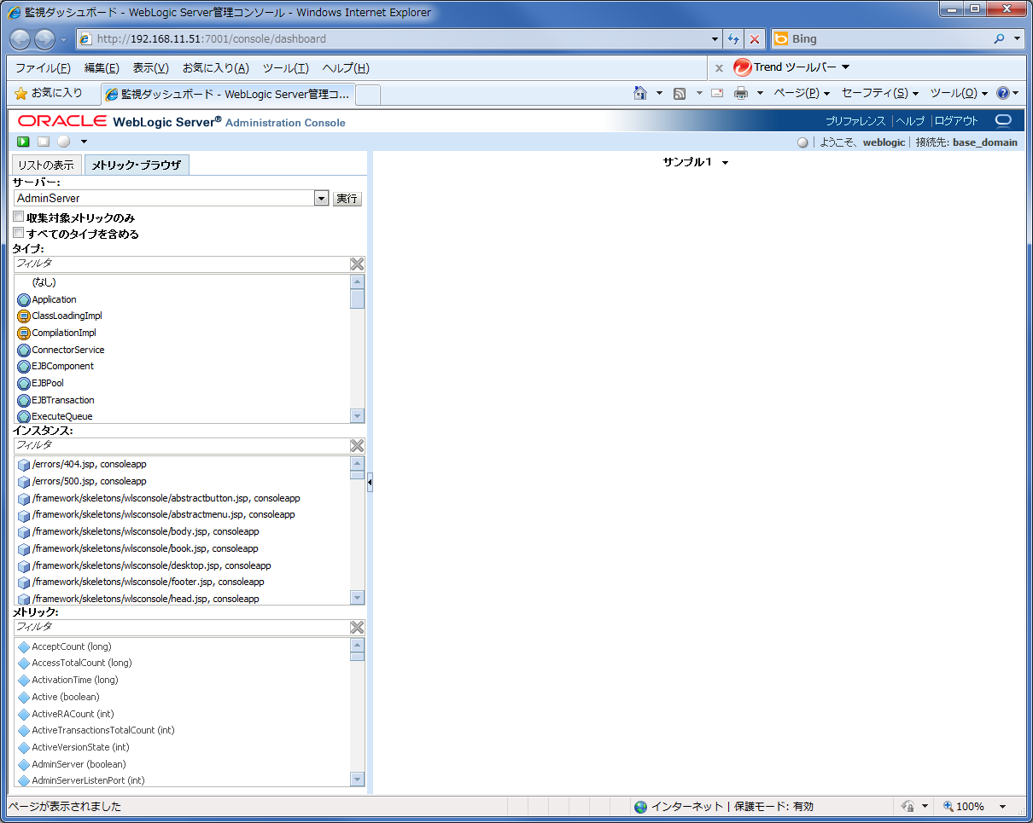Clear the タイプ filter with X icon
Viewport: 1033px width, 823px height.
pyautogui.click(x=357, y=264)
